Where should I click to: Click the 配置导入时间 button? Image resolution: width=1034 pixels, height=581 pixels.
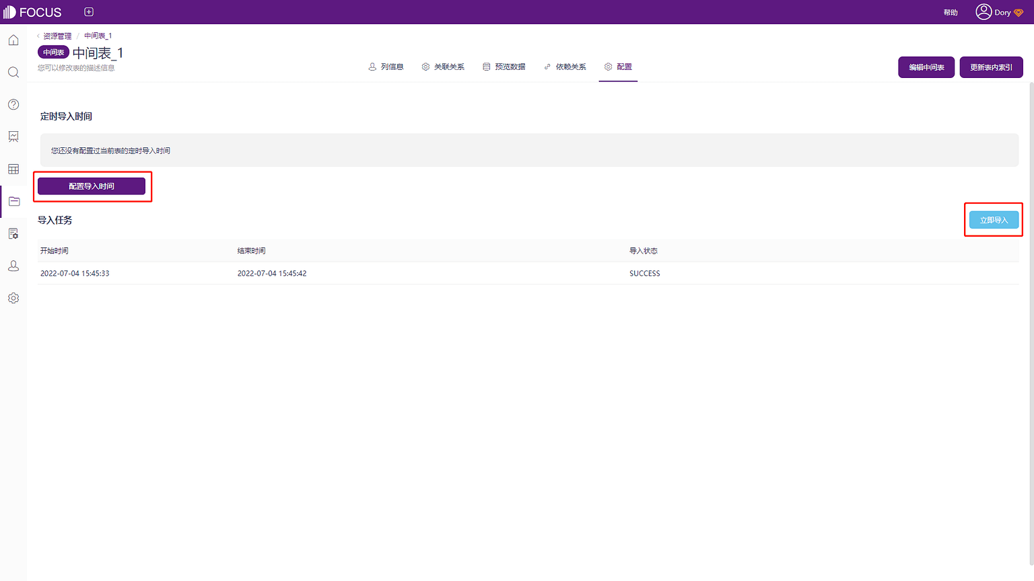pos(92,186)
